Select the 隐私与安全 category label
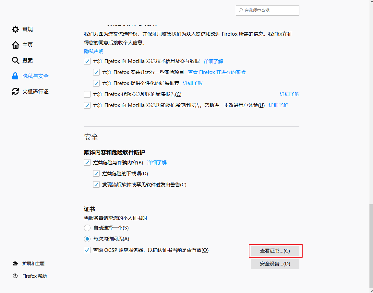 click(x=35, y=76)
